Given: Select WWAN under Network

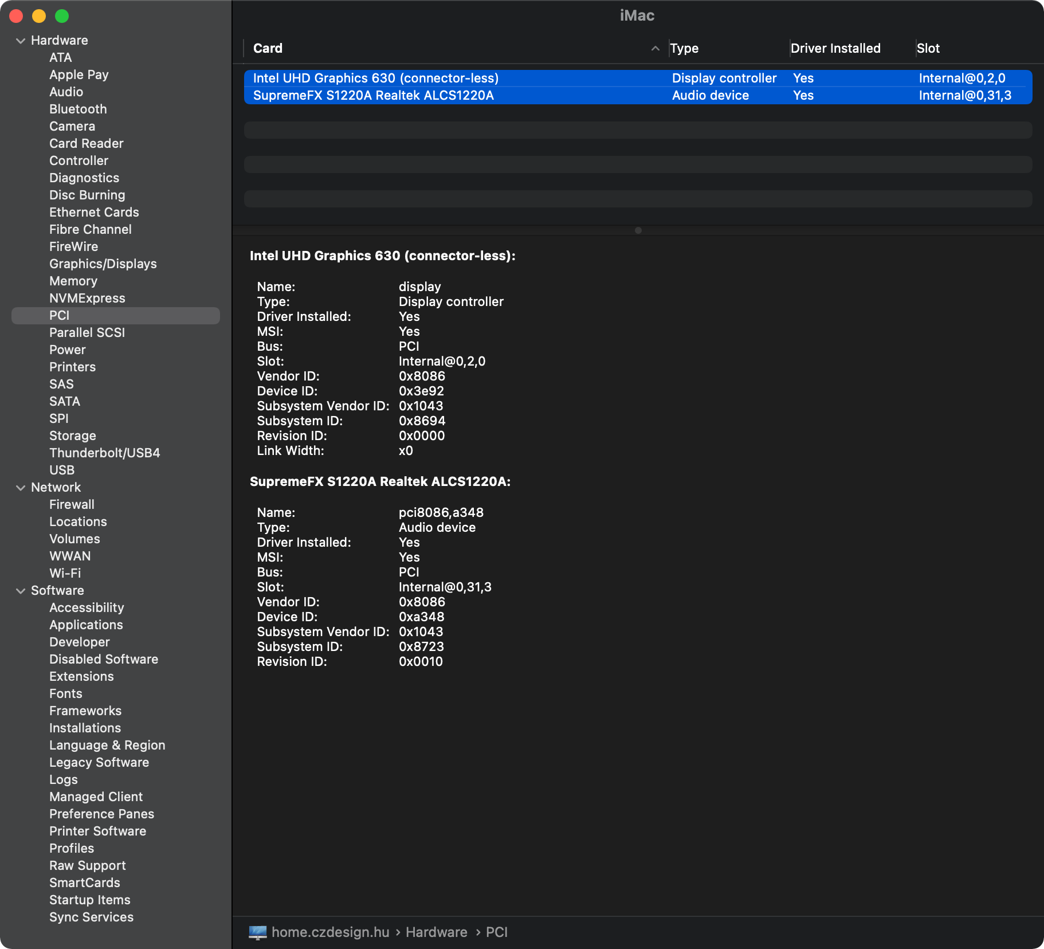Looking at the screenshot, I should point(70,556).
